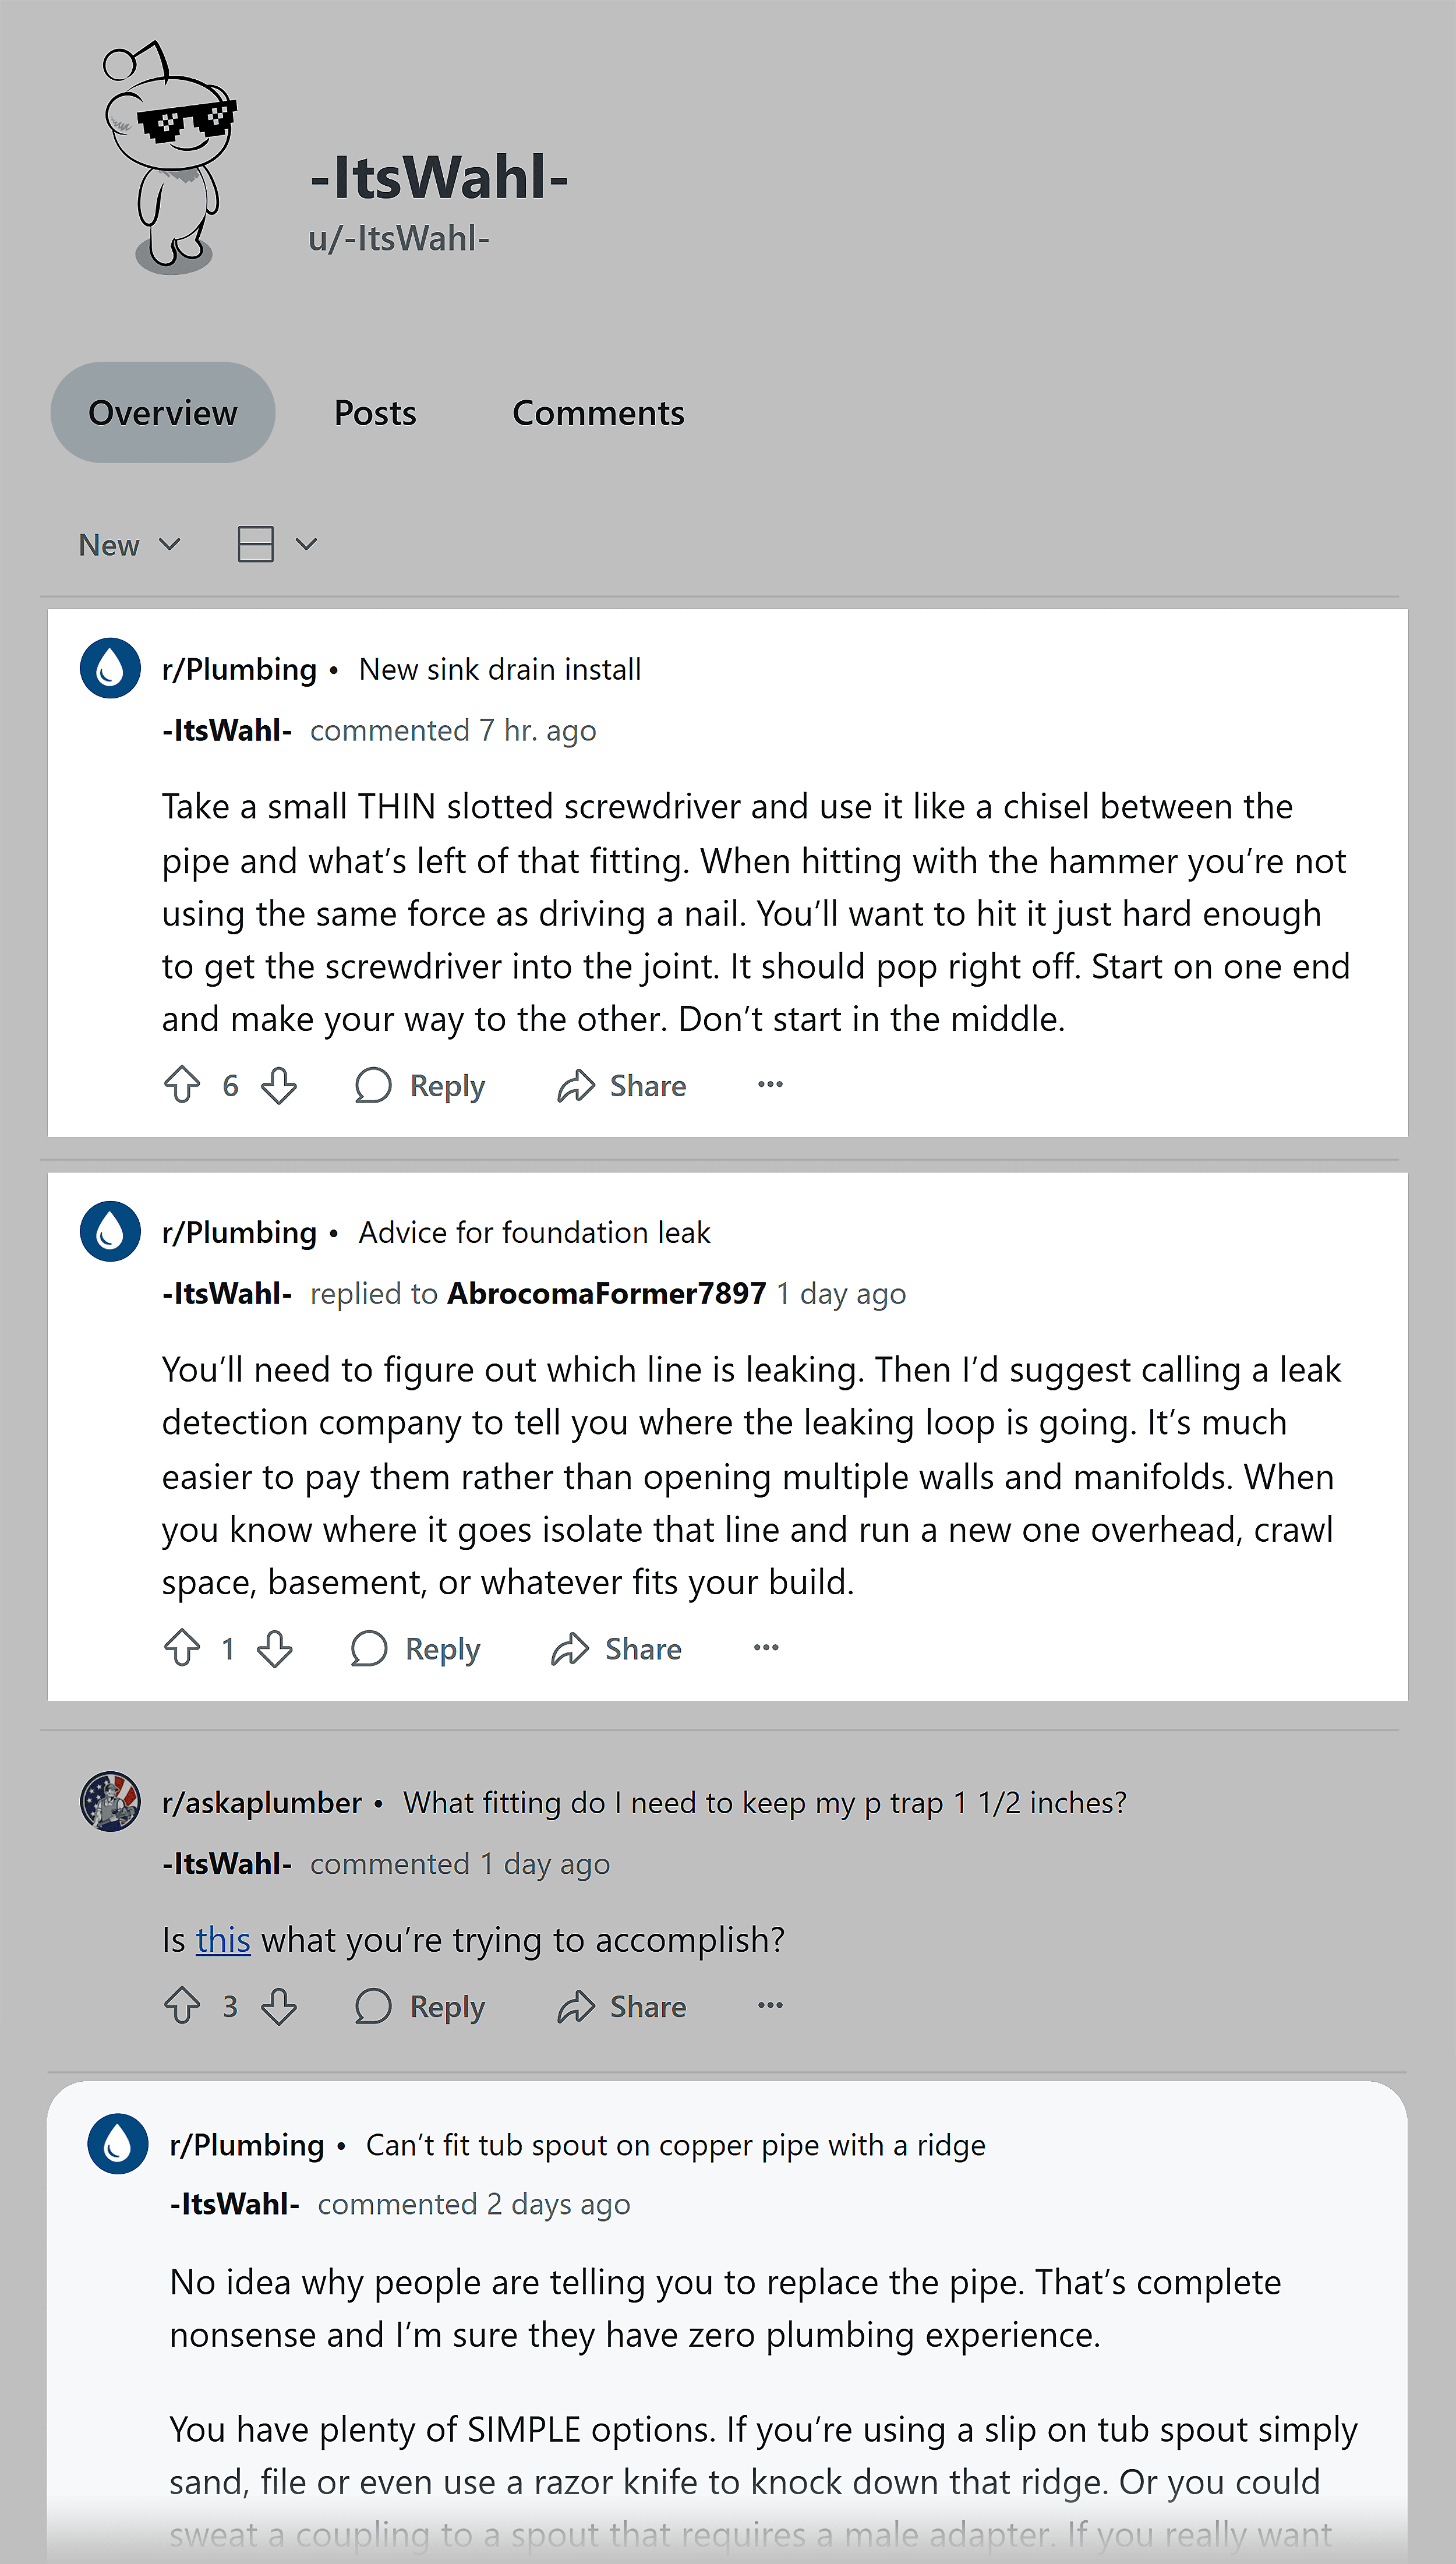Open more options on sink drain comment
This screenshot has height=2564, width=1456.
click(x=770, y=1085)
